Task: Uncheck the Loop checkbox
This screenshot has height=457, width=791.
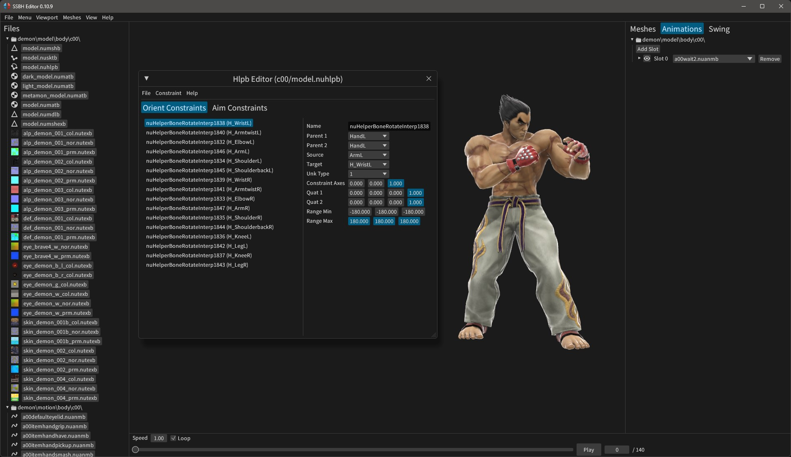Action: [173, 438]
